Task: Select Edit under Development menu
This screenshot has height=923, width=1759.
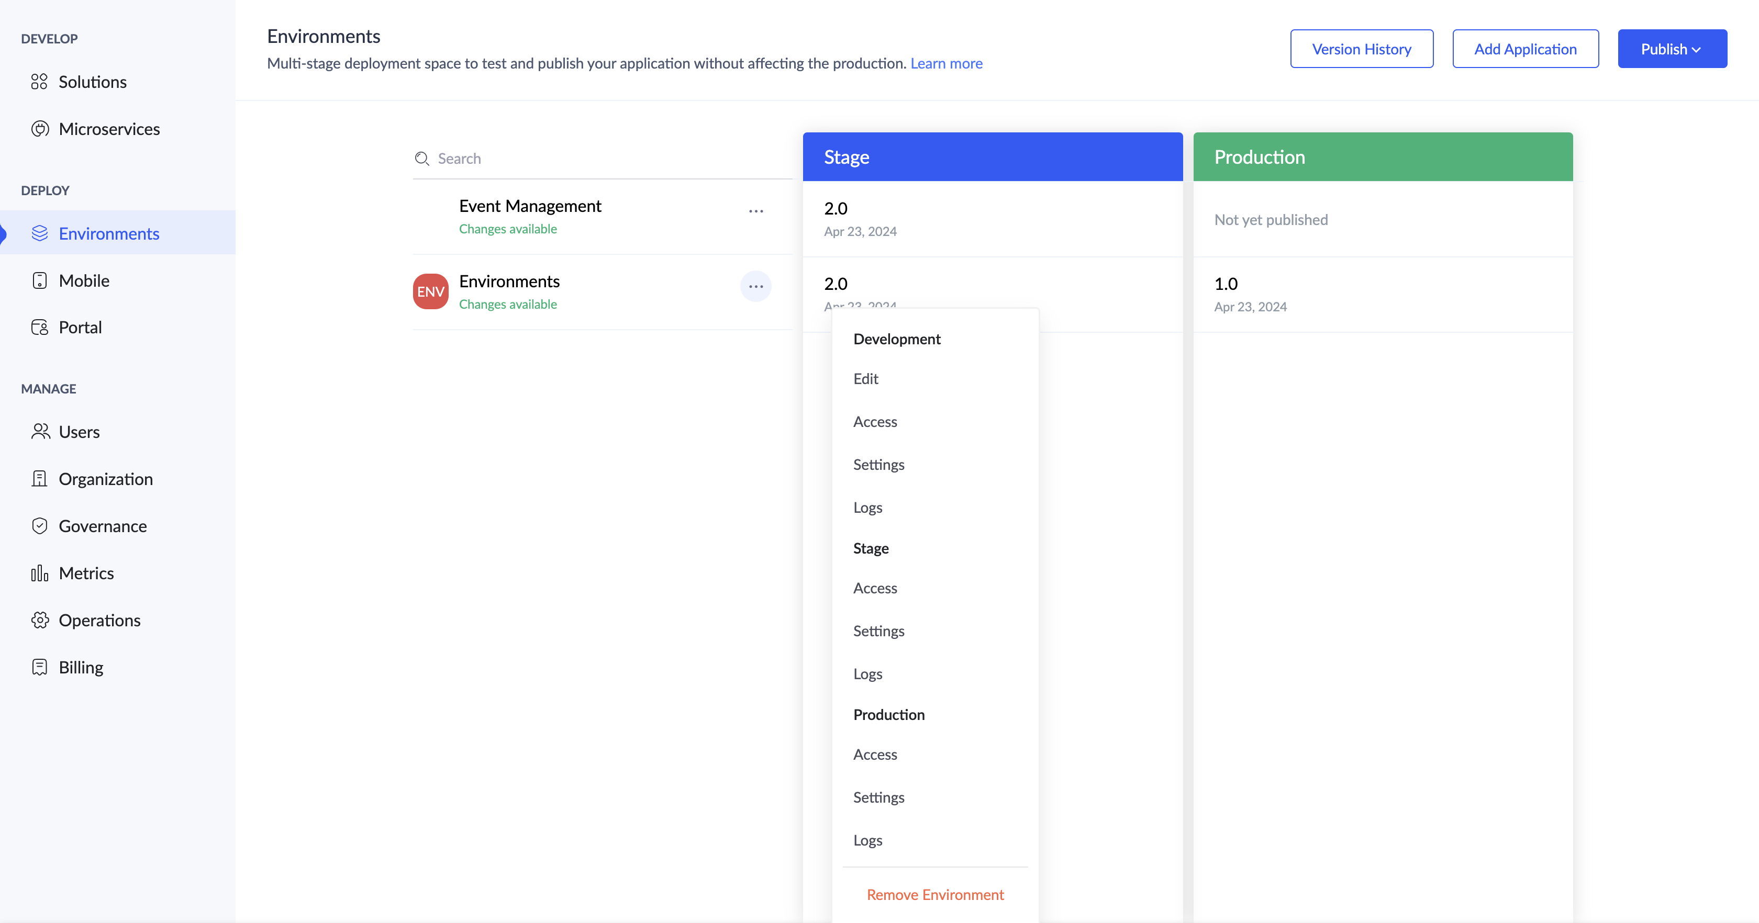Action: coord(865,379)
